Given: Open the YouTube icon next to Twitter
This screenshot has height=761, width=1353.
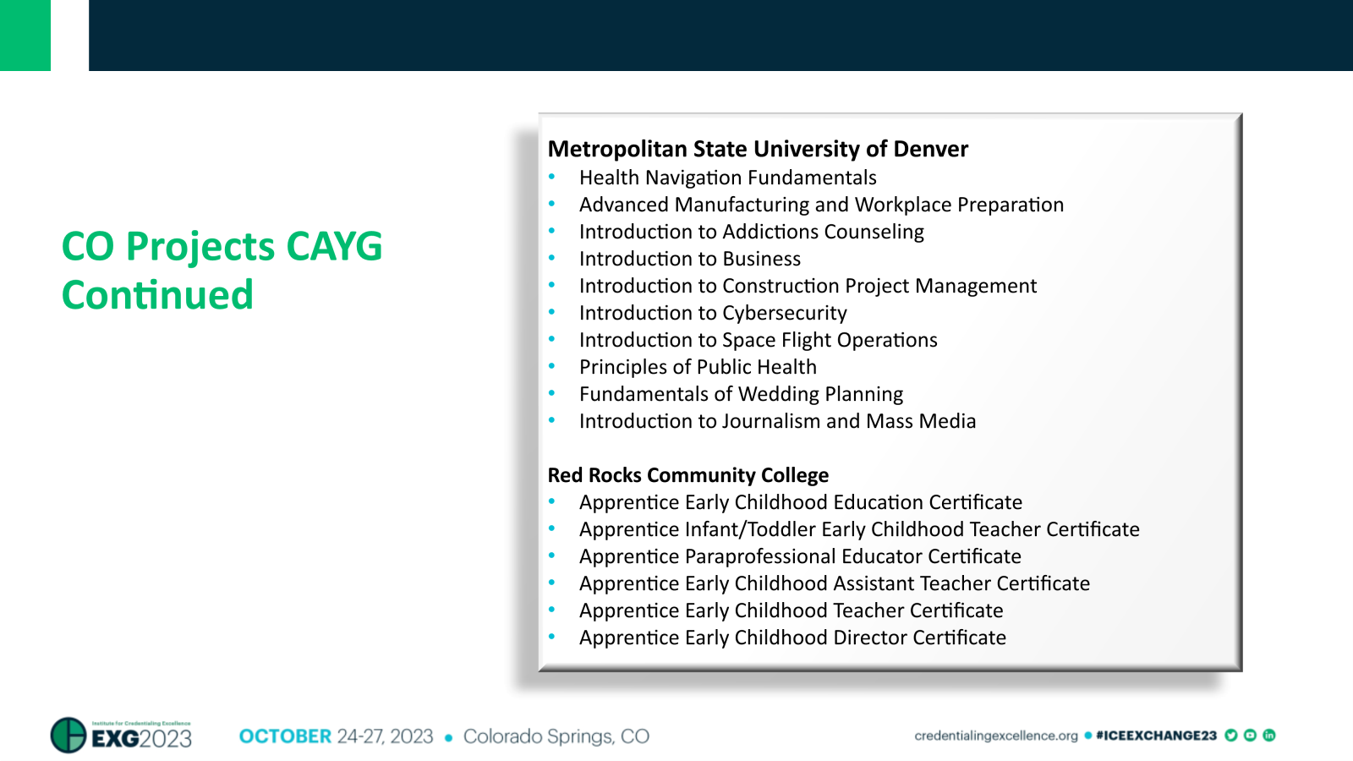Looking at the screenshot, I should point(1249,736).
